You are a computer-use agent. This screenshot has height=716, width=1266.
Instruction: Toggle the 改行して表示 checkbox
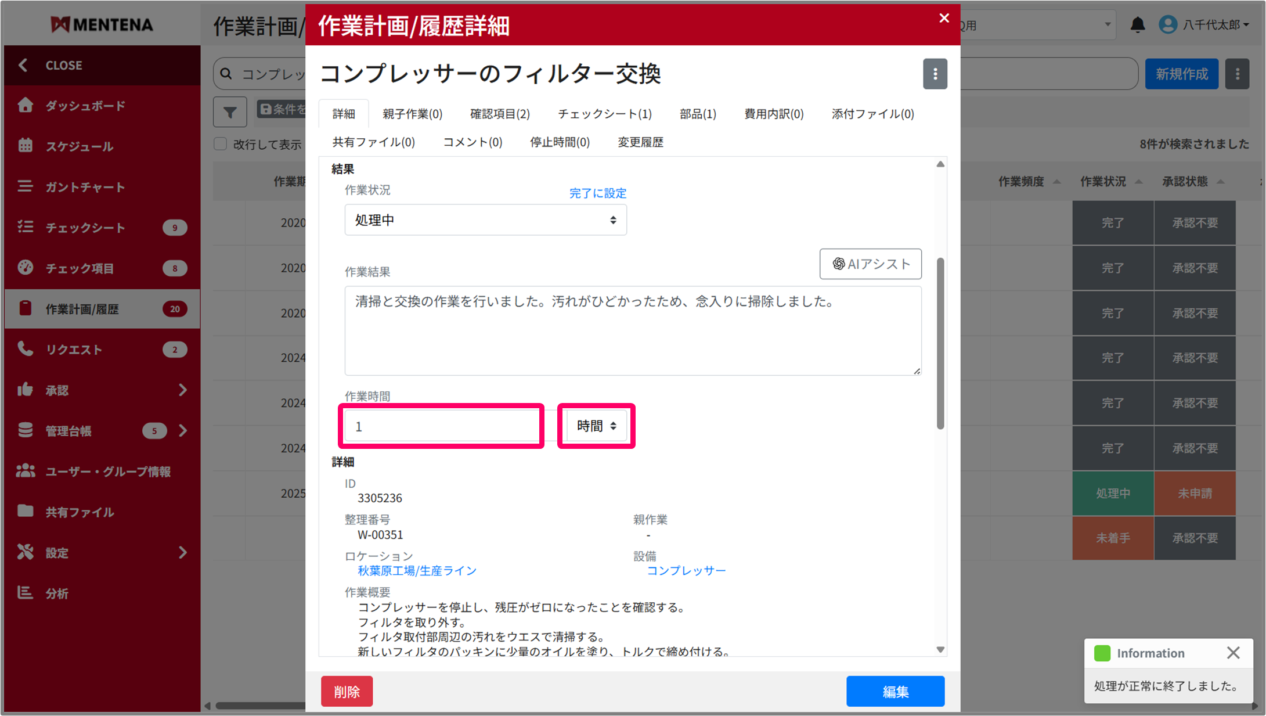[x=221, y=144]
